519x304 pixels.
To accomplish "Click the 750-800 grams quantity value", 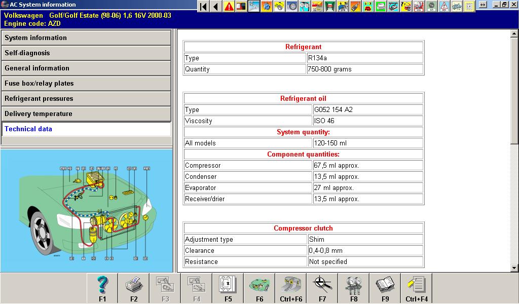I will click(365, 69).
